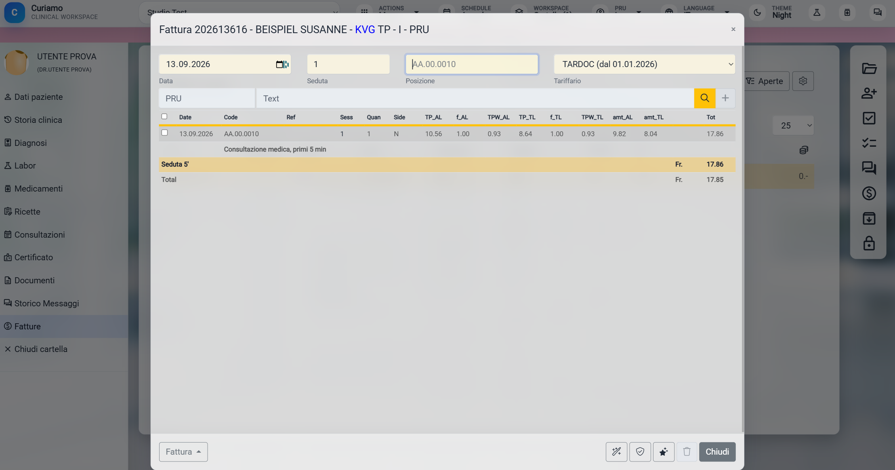Viewport: 895px width, 470px height.
Task: Click the Posizione input field
Action: click(472, 64)
